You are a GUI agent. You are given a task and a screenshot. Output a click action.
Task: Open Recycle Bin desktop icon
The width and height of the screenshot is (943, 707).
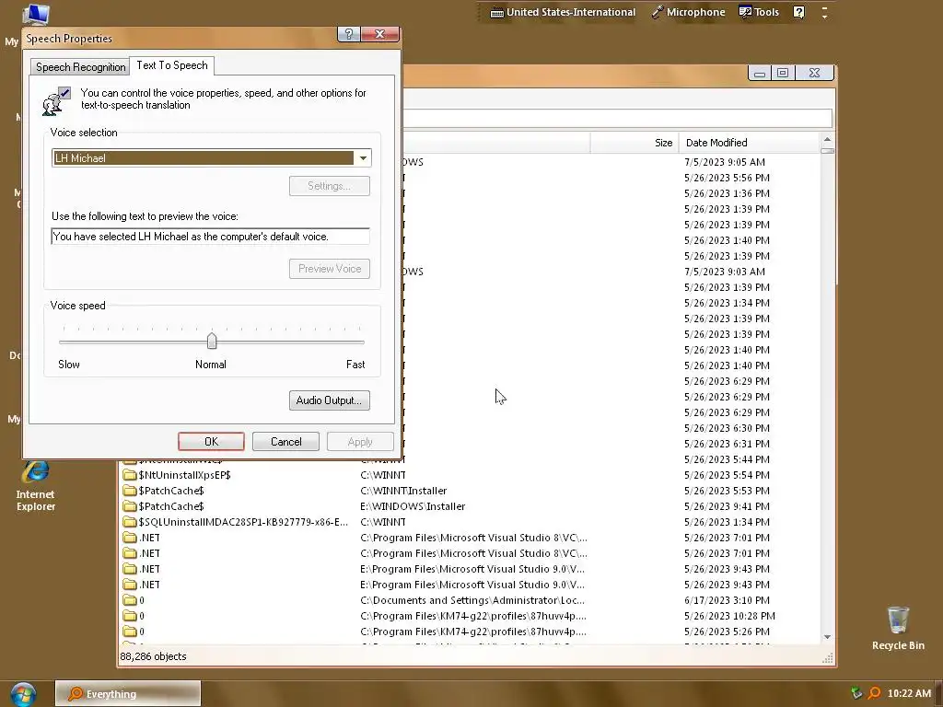pyautogui.click(x=898, y=628)
